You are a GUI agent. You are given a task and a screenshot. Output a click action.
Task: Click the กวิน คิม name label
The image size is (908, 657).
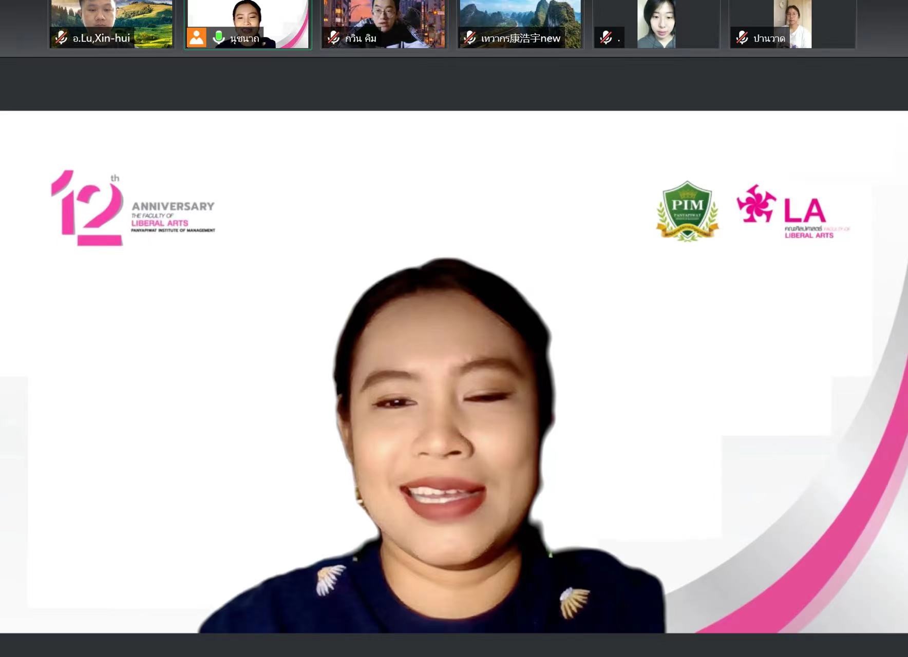(361, 38)
